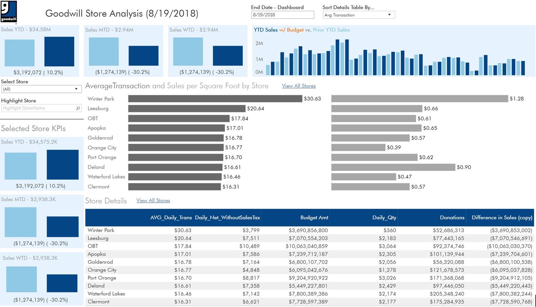536x307 pixels.
Task: Click the search icon in Highlight Store field
Action: tap(78, 108)
